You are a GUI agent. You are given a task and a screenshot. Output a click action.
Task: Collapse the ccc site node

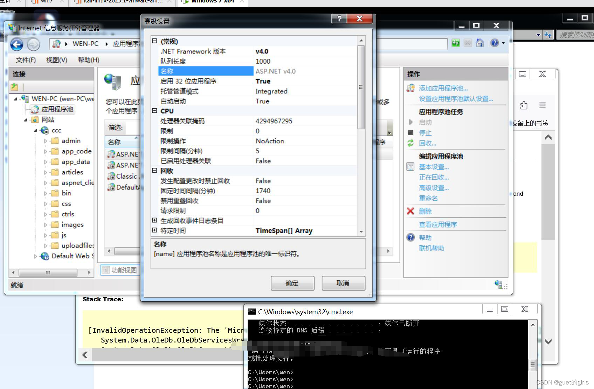pos(35,130)
